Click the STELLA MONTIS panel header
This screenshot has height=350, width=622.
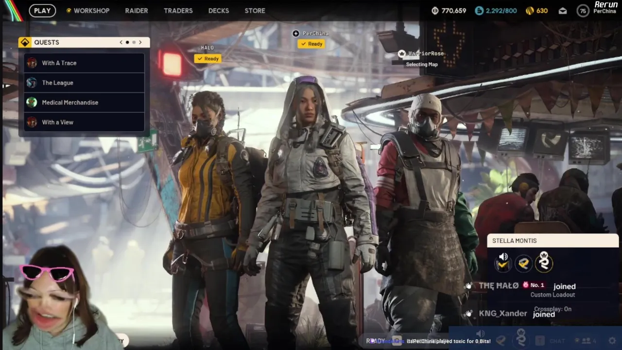553,241
